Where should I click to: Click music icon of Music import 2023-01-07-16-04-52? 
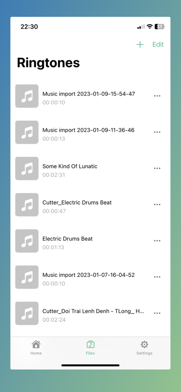click(x=27, y=277)
